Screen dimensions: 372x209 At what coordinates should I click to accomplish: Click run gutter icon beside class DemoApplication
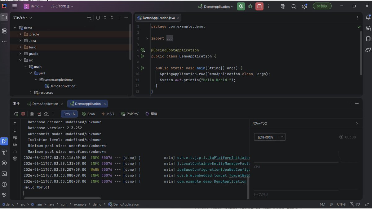coord(143,56)
